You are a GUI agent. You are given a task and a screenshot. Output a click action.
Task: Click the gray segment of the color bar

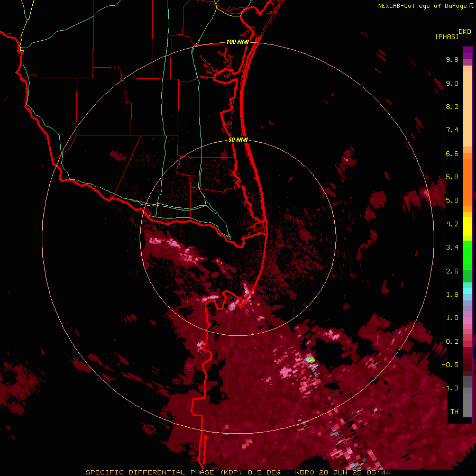pyautogui.click(x=467, y=397)
